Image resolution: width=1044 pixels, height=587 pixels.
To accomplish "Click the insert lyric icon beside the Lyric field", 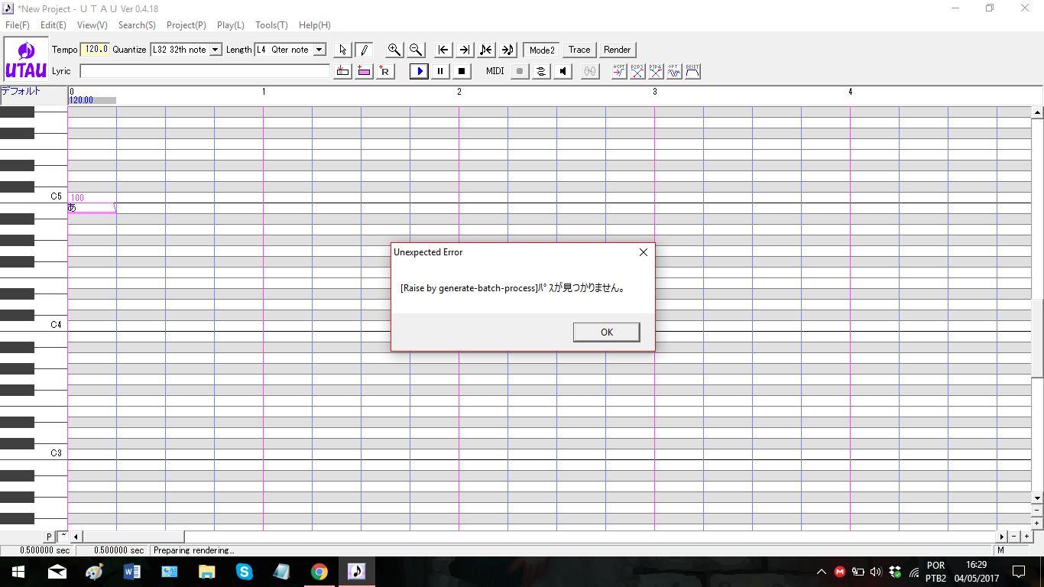I will (342, 71).
